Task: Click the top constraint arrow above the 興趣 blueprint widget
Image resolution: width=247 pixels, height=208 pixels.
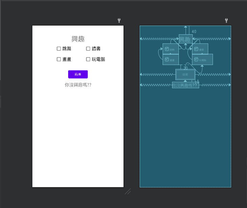Action: (x=186, y=27)
